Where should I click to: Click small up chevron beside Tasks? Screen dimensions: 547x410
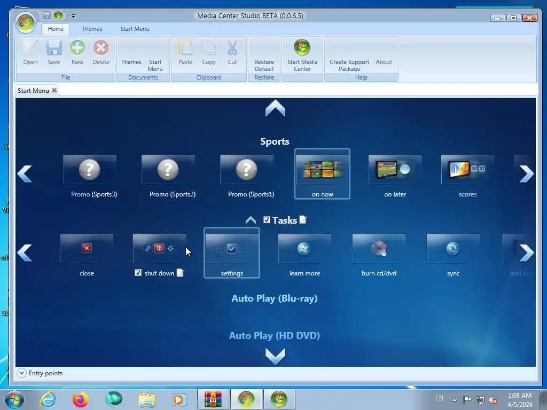coord(251,220)
